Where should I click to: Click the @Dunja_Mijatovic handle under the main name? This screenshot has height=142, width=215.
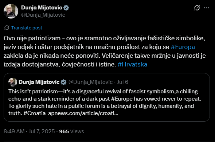43,15
